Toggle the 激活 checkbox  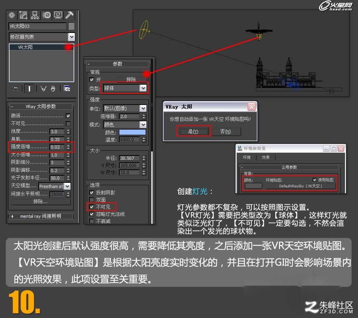coord(68,116)
